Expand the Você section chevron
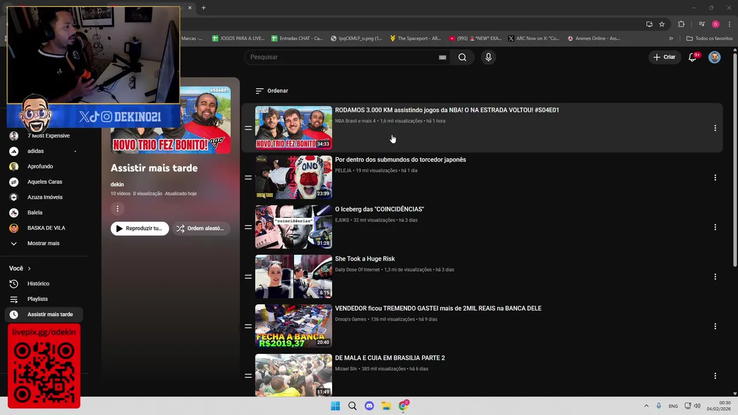The height and width of the screenshot is (415, 738). (x=29, y=269)
